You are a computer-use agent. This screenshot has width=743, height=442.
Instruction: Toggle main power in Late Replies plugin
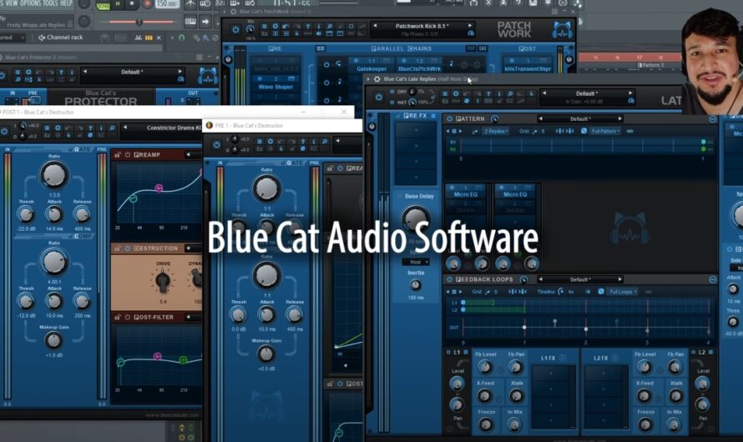378,98
